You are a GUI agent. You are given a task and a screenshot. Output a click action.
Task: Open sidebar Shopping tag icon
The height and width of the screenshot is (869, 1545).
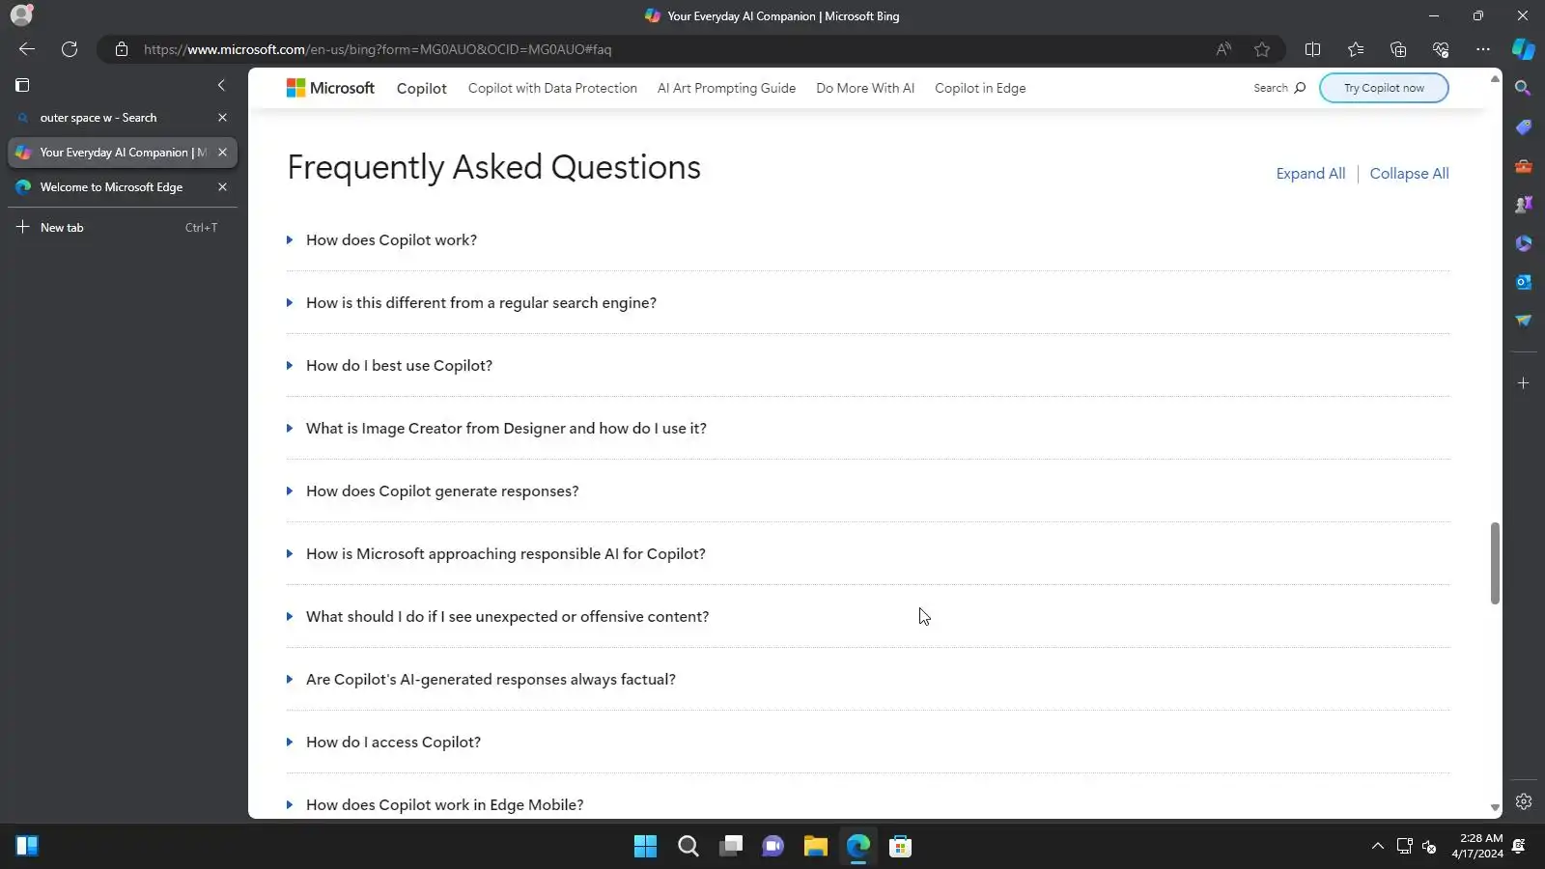click(x=1524, y=127)
